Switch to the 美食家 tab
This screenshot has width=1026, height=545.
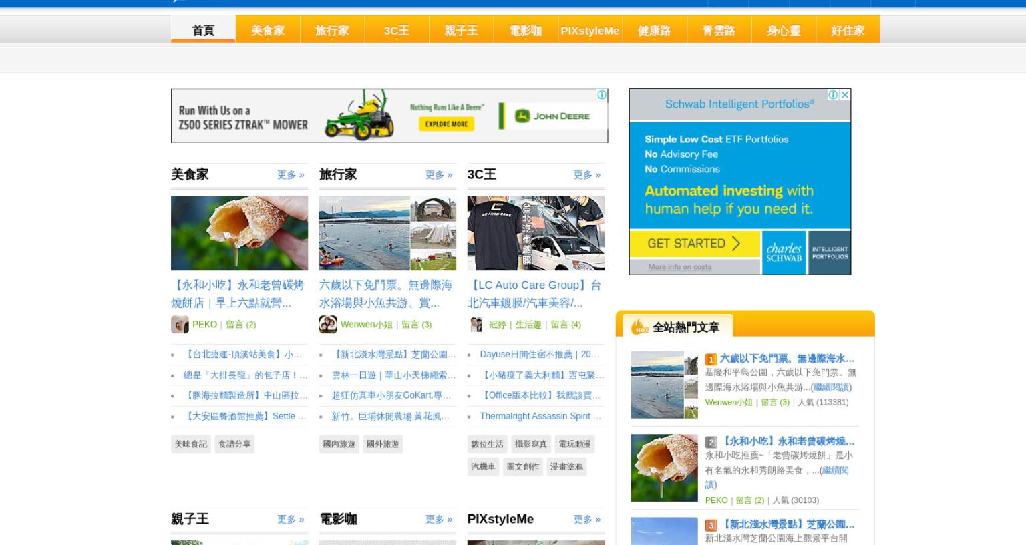point(268,30)
